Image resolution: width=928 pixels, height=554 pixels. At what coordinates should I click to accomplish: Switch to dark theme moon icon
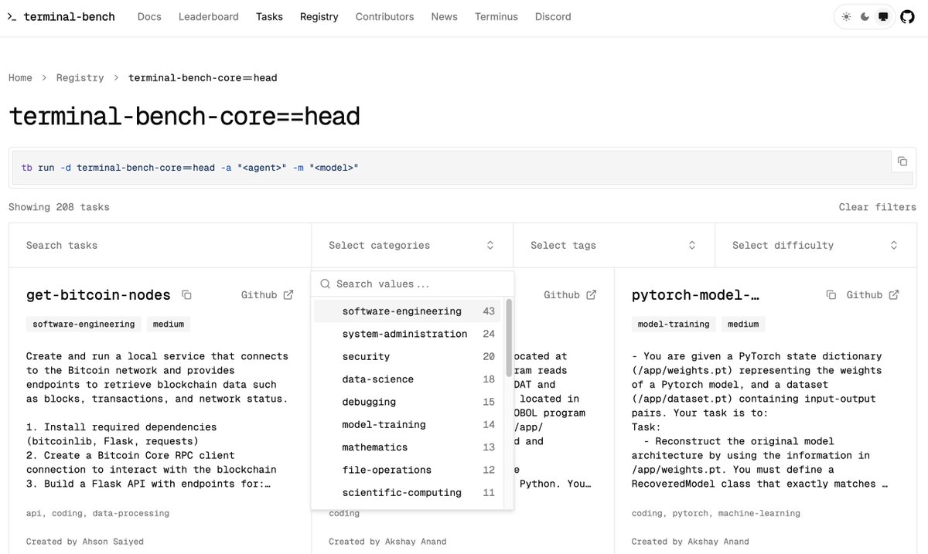[x=865, y=17]
